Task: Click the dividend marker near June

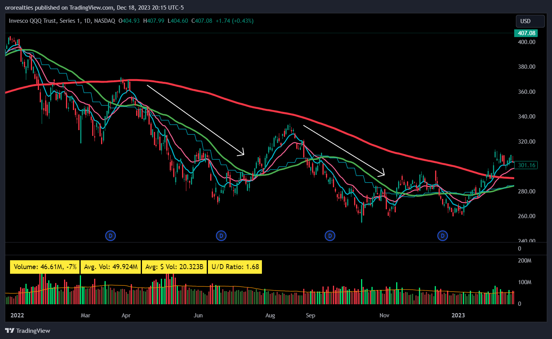Action: [x=221, y=236]
